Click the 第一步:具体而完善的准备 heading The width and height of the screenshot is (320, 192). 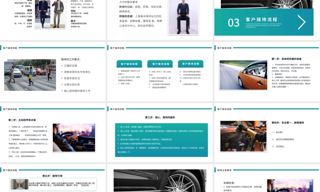pyautogui.click(x=286, y=59)
